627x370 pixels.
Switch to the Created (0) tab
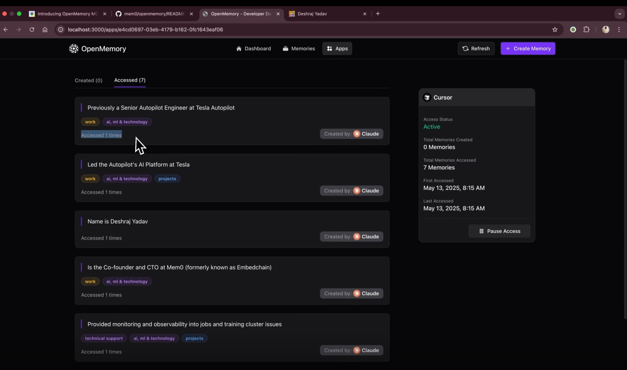coord(89,80)
